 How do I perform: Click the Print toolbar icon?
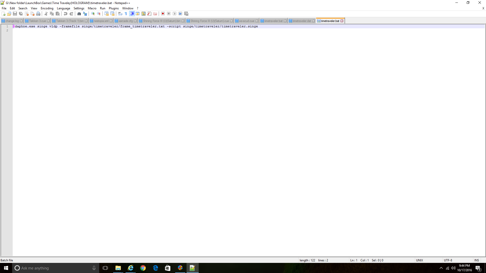point(38,14)
